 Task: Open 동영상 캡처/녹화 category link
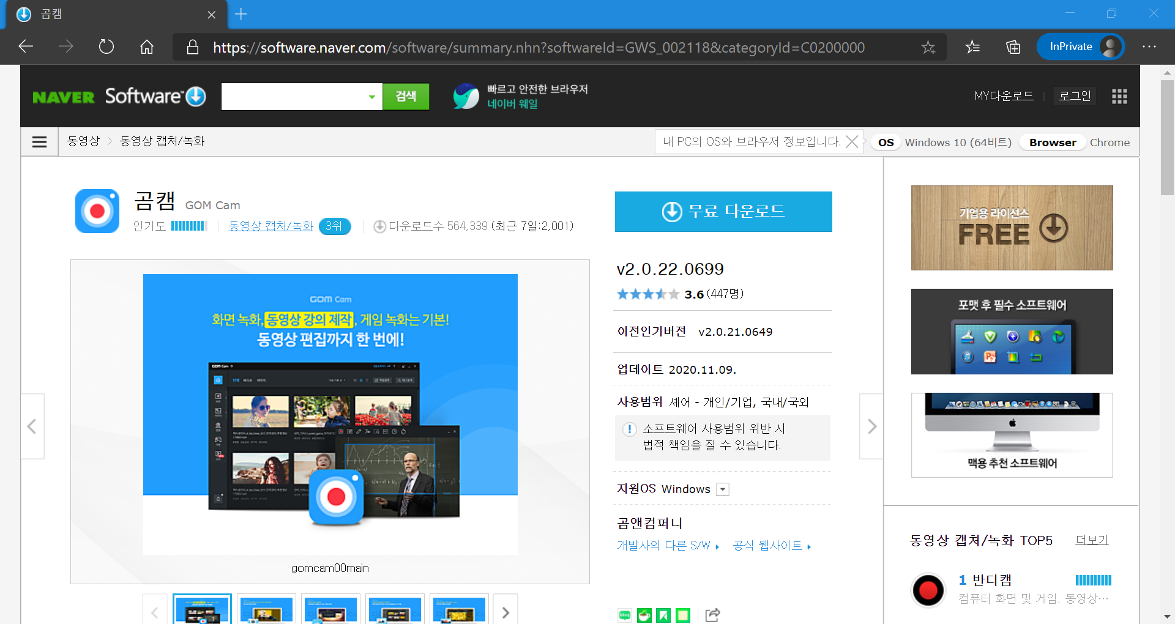pos(270,226)
